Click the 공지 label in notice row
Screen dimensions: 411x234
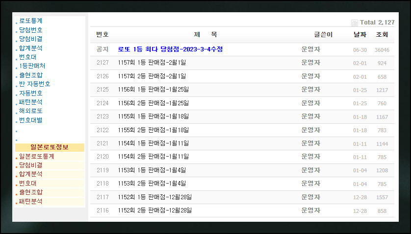[103, 49]
